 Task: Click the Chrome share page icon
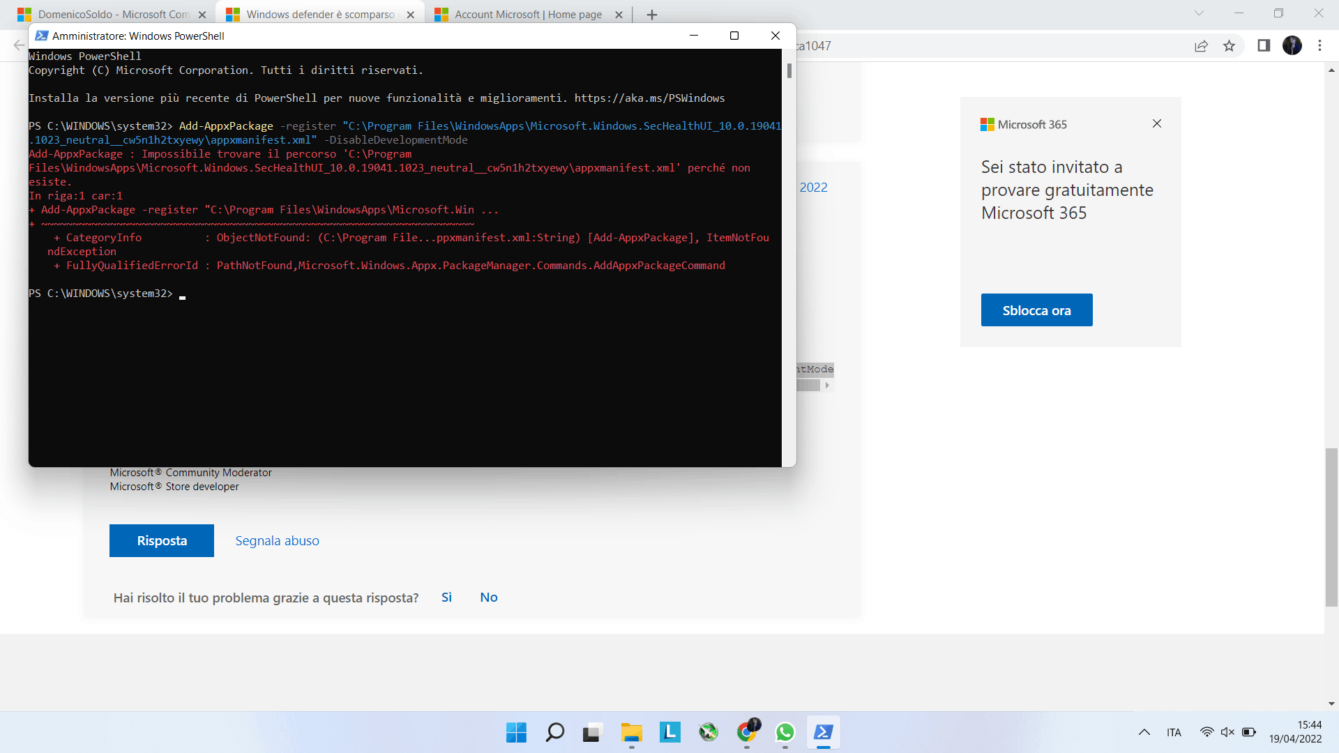tap(1201, 46)
